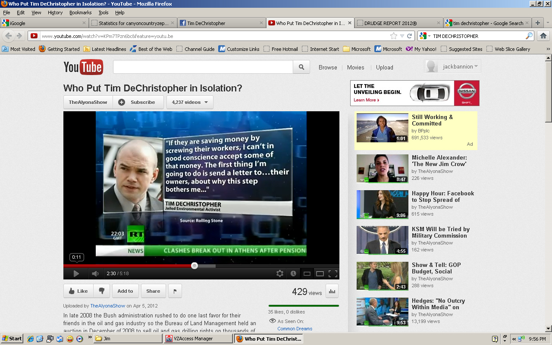Open the video settings gear icon

(x=280, y=273)
